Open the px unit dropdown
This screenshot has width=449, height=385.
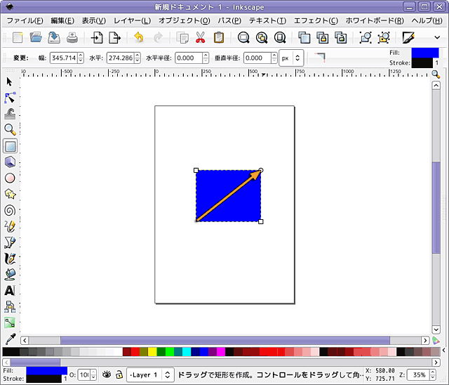(290, 58)
